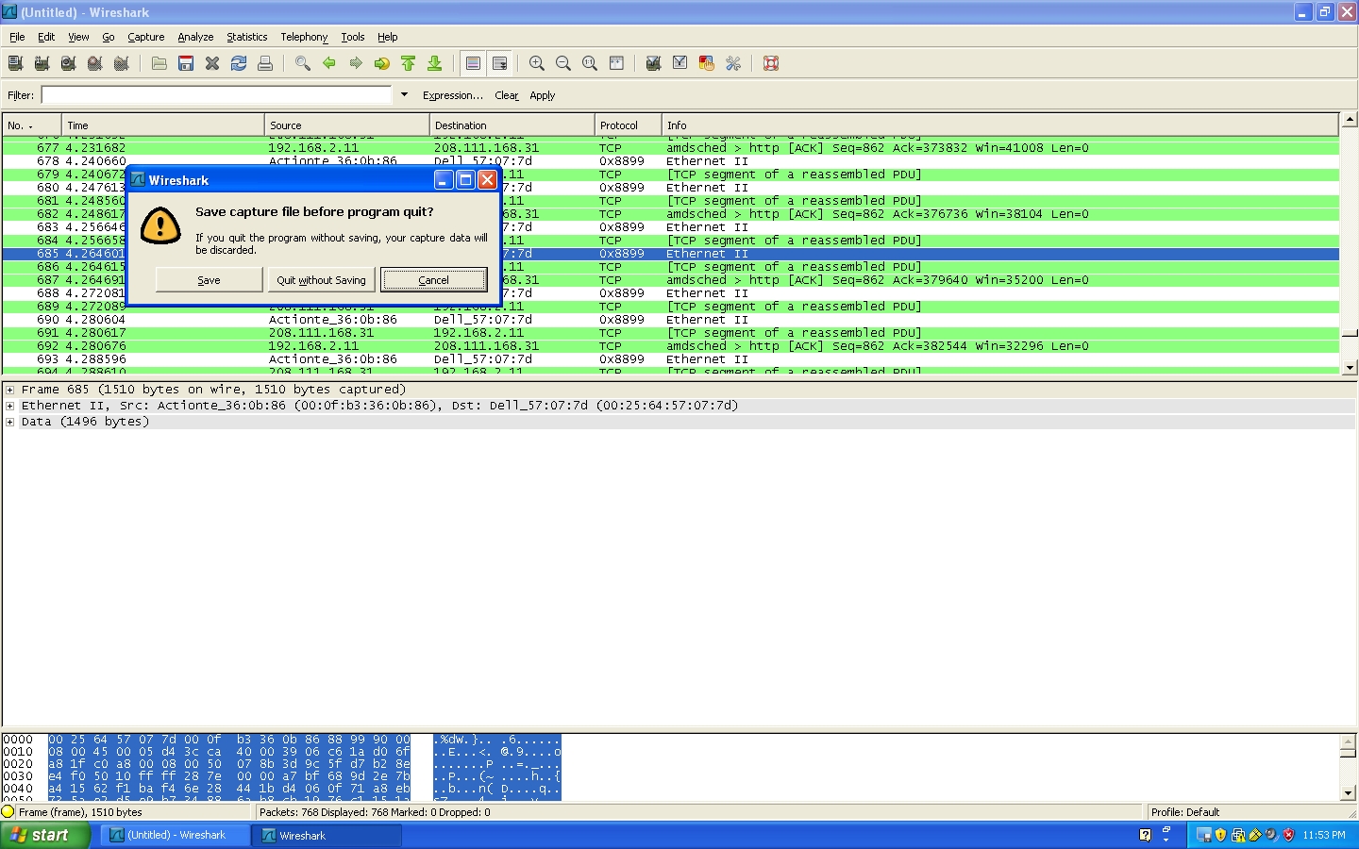Select packet 692 in the list
This screenshot has height=849, width=1359.
671,346
